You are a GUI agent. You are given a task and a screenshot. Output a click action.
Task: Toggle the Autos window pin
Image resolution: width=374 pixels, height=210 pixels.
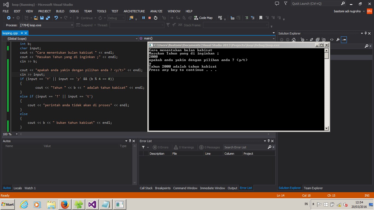(130, 141)
